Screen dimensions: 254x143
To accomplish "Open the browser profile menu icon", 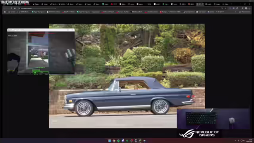I will pos(246,8).
